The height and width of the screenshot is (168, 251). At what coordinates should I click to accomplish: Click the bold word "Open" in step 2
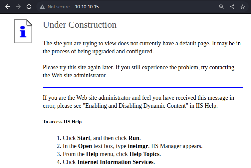[85, 146]
